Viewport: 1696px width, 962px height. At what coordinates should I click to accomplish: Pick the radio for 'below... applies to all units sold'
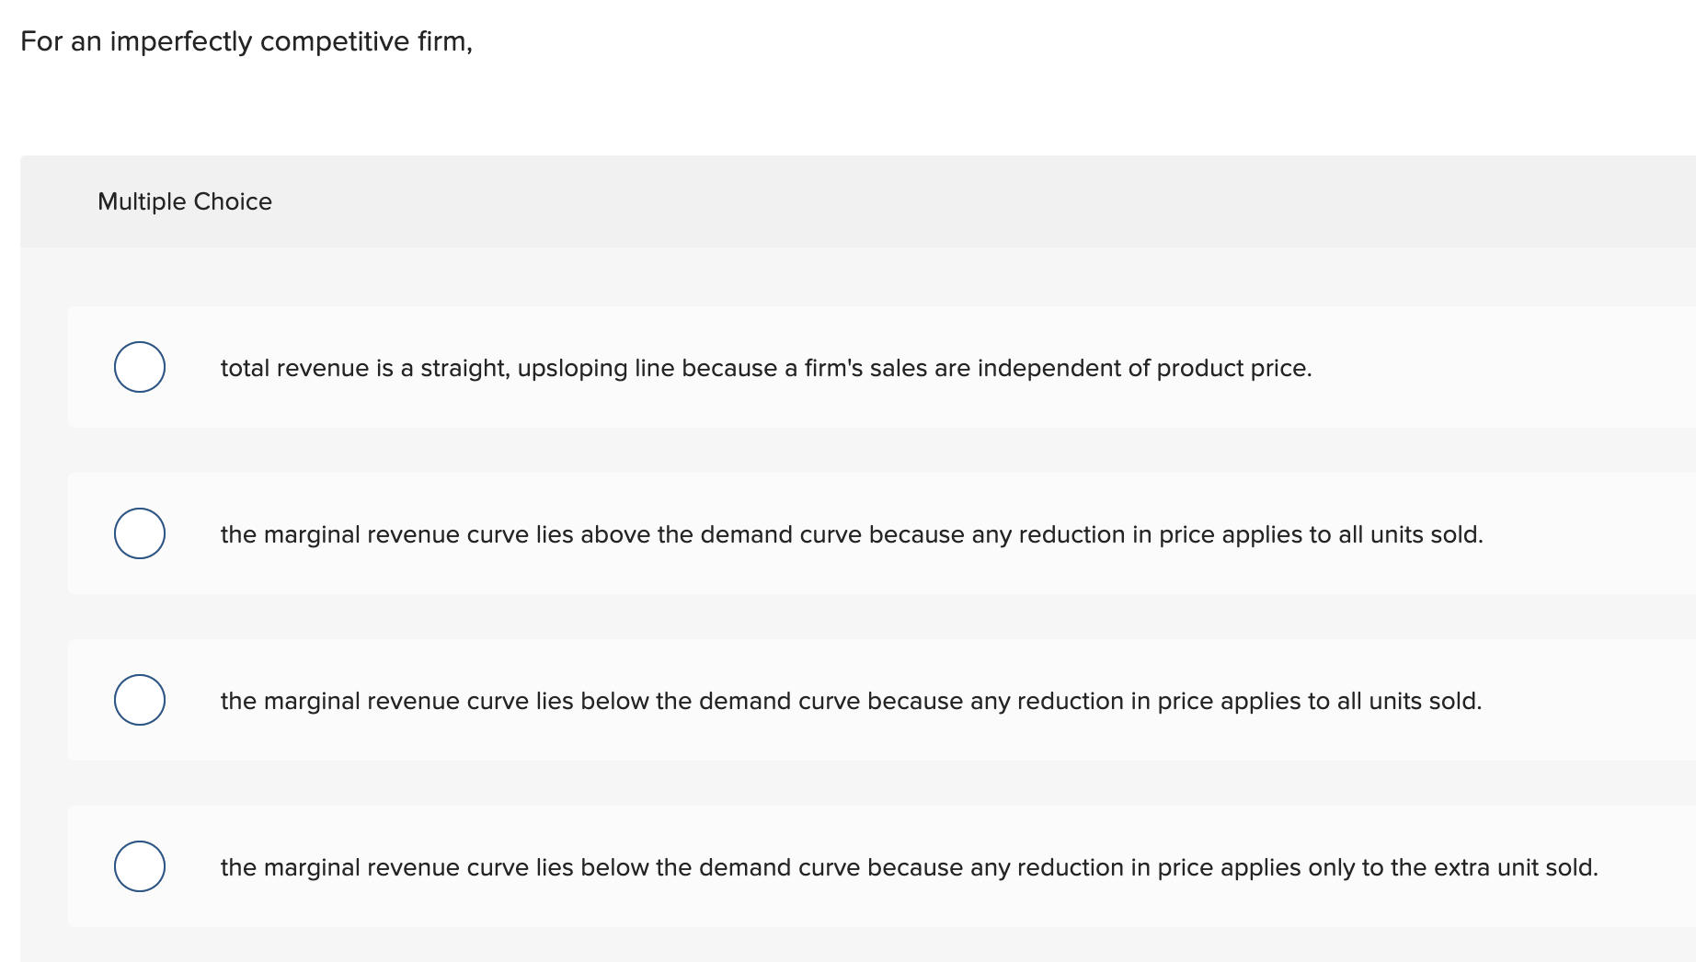140,700
